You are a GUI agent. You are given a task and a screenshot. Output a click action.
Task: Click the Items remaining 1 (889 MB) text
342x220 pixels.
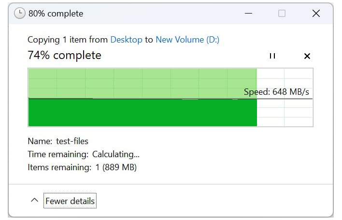(82, 167)
